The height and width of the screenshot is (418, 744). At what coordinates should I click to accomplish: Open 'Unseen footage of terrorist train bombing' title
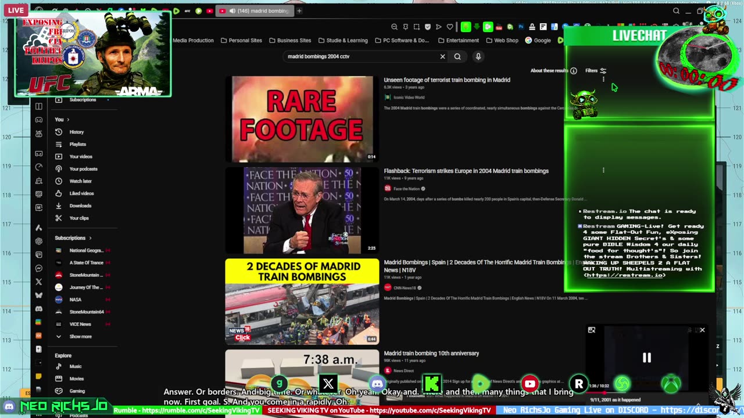446,80
